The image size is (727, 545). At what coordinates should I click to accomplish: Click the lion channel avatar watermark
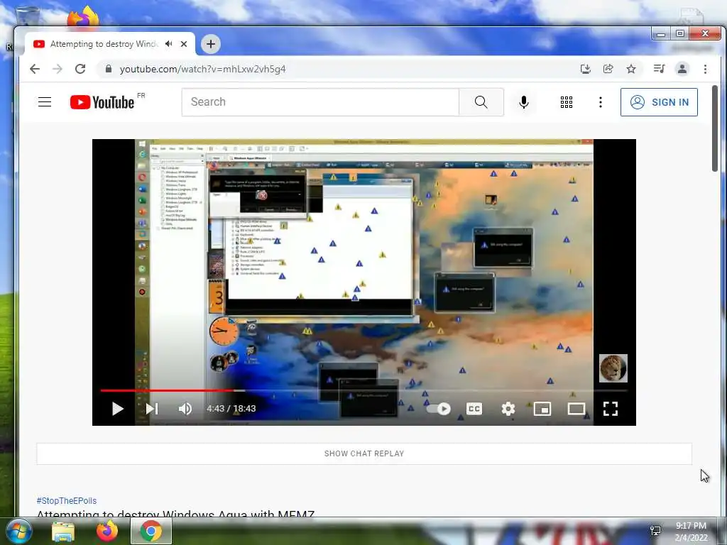pos(613,368)
